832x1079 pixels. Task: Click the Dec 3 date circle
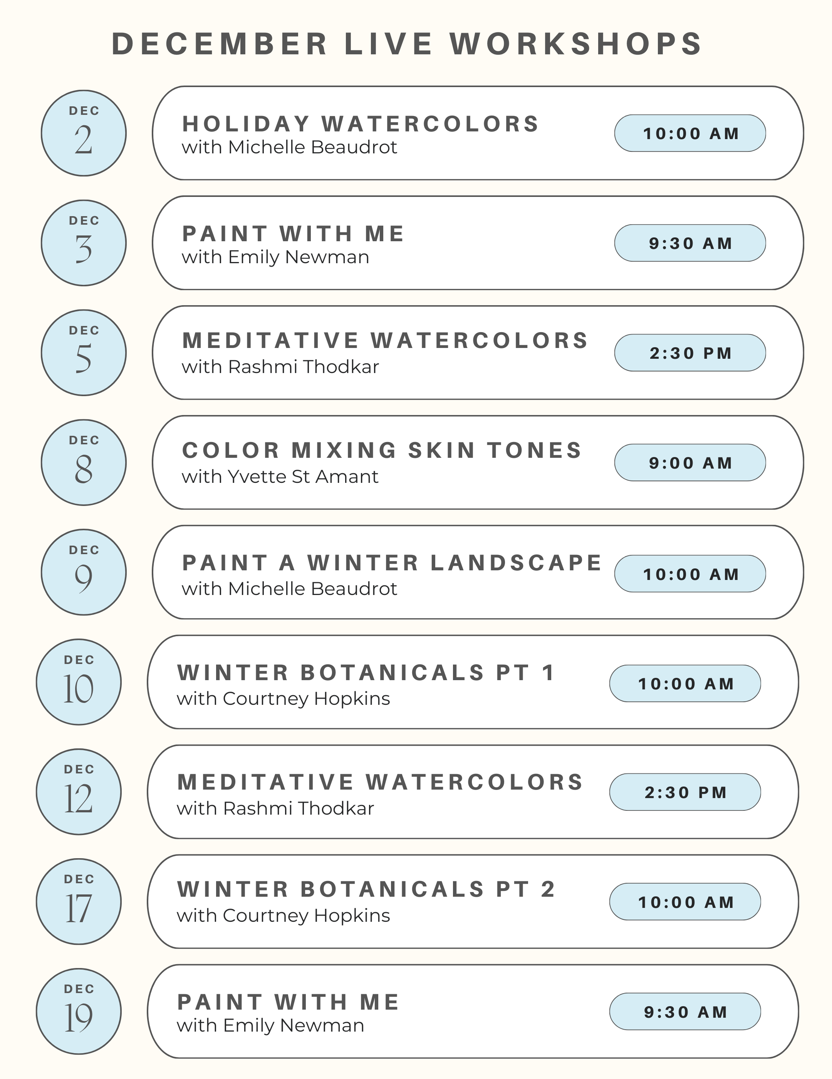coord(84,243)
